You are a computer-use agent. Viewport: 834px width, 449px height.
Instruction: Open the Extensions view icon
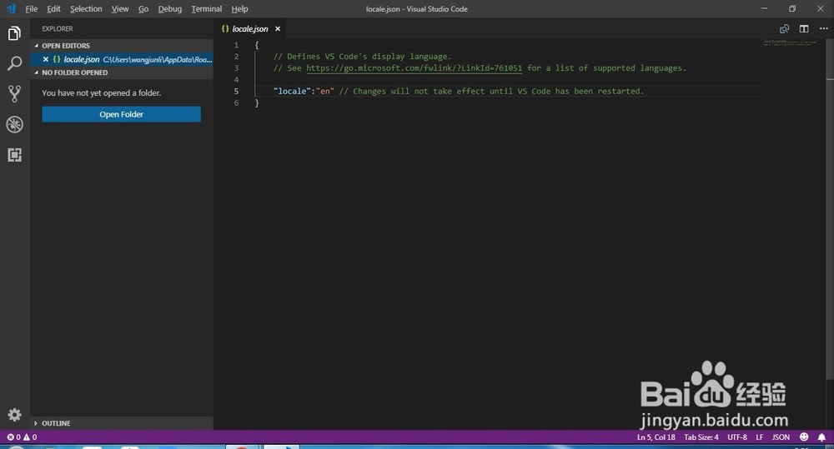pyautogui.click(x=14, y=155)
